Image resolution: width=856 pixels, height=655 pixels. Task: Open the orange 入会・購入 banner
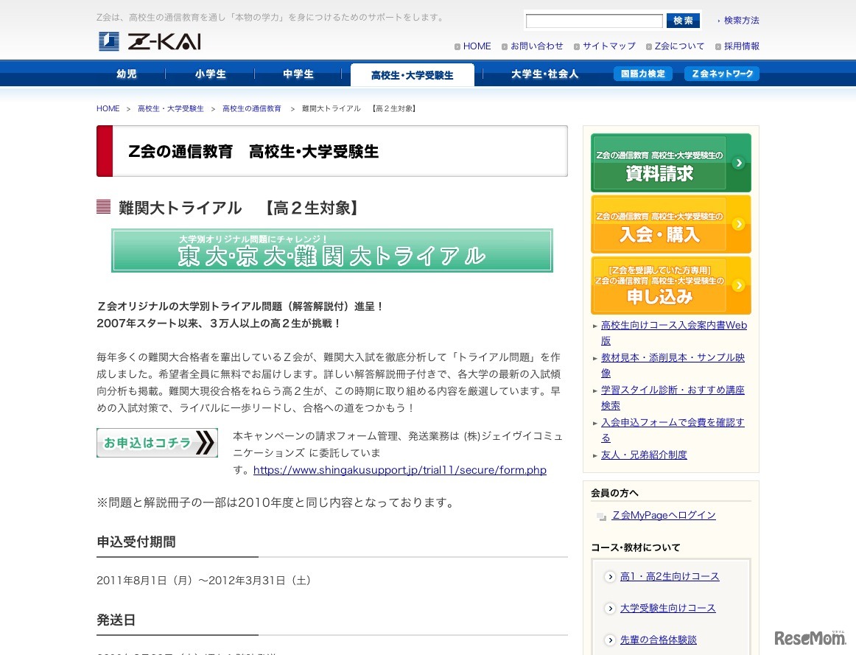point(670,223)
